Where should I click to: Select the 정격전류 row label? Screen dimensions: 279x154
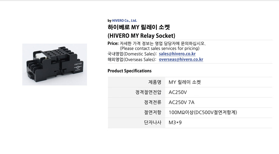click(153, 102)
